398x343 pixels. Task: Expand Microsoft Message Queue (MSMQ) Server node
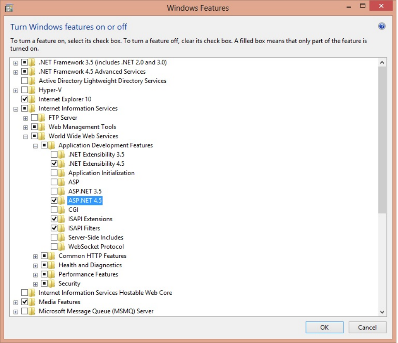(16, 312)
